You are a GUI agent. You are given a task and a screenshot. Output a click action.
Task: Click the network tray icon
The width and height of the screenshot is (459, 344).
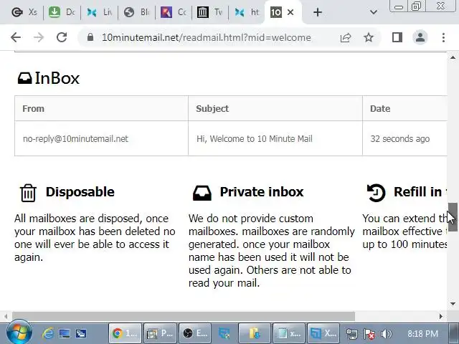pyautogui.click(x=352, y=334)
